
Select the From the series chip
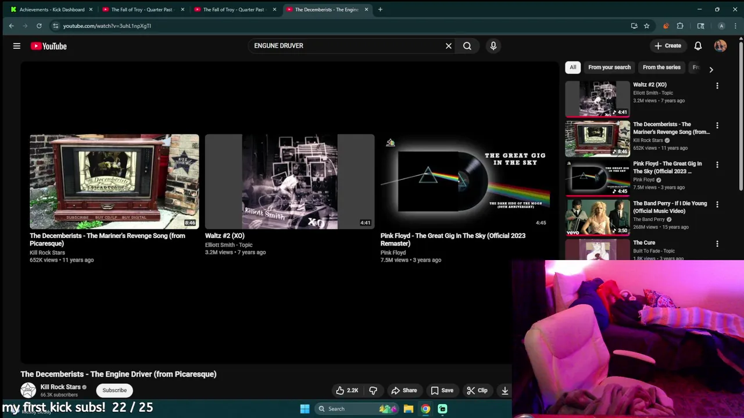[661, 67]
